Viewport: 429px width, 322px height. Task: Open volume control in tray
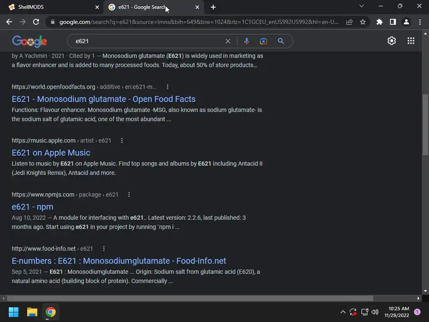[375, 312]
